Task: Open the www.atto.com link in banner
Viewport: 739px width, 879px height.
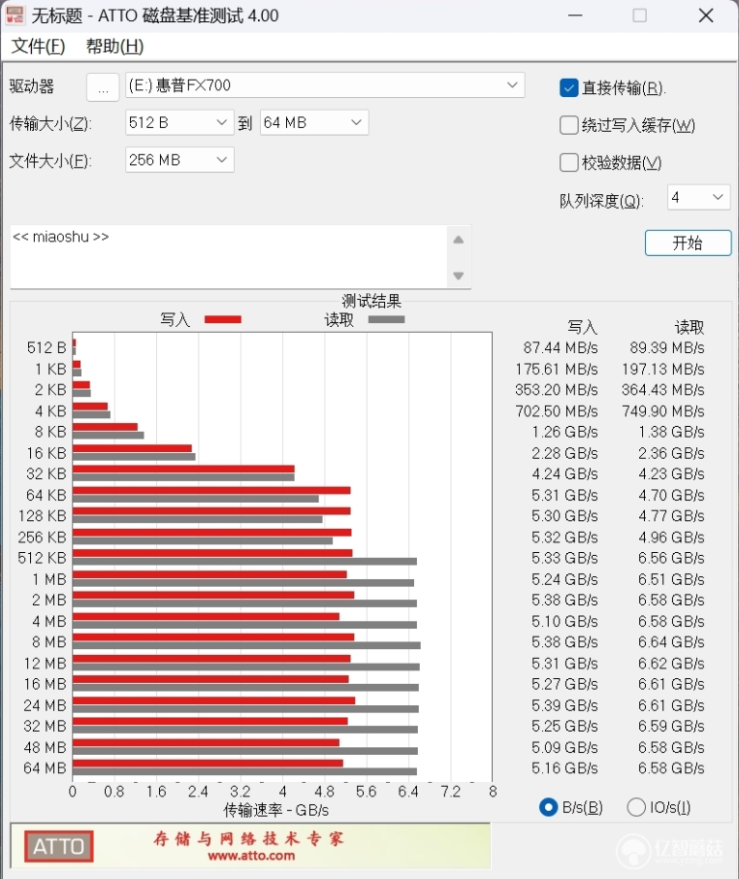Action: pos(251,856)
